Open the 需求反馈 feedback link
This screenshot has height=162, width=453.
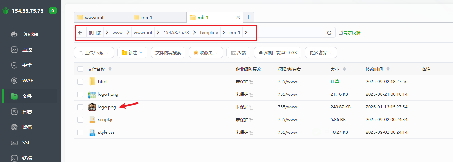(x=349, y=33)
